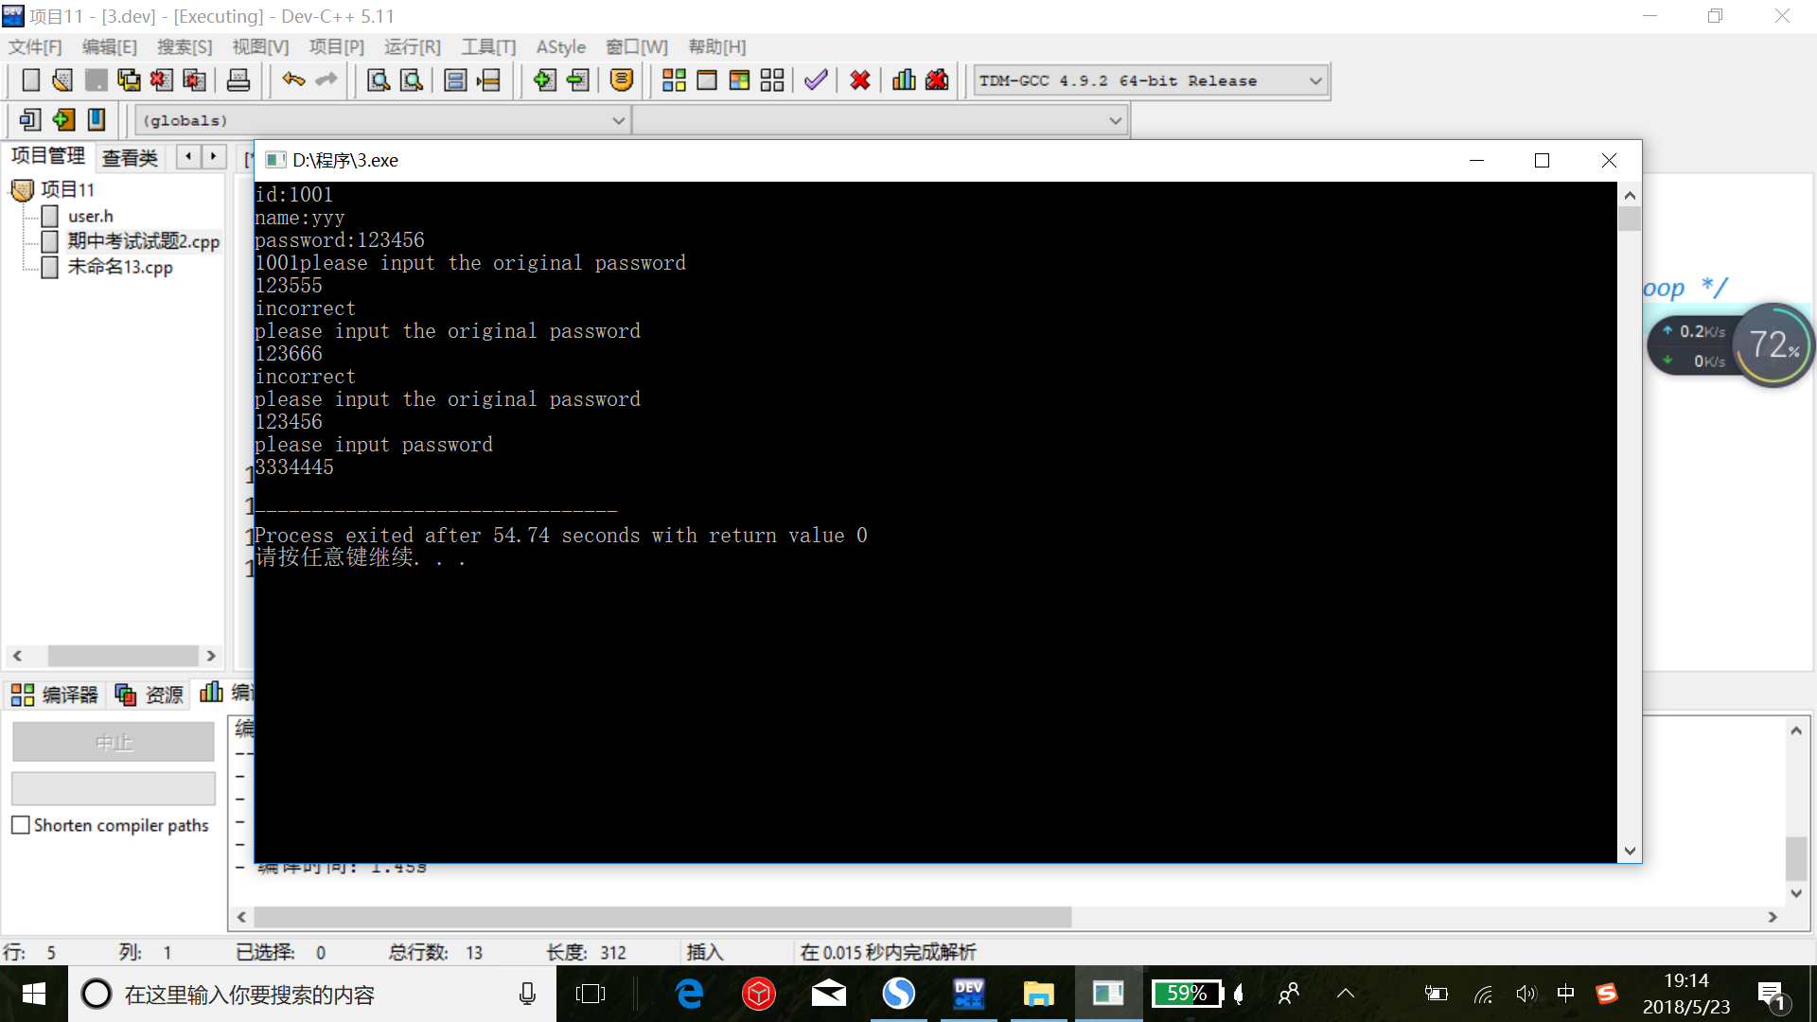Open the 运行[R] menu
Screen dimensions: 1817x1022
tap(412, 46)
